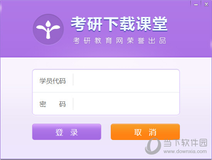
Task: Click the horizontal divider between the two fields
Action: [x=106, y=93]
